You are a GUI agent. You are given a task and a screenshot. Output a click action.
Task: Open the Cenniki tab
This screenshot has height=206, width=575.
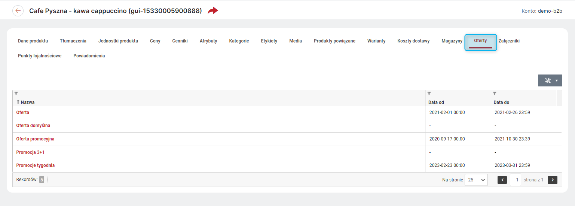click(x=180, y=41)
